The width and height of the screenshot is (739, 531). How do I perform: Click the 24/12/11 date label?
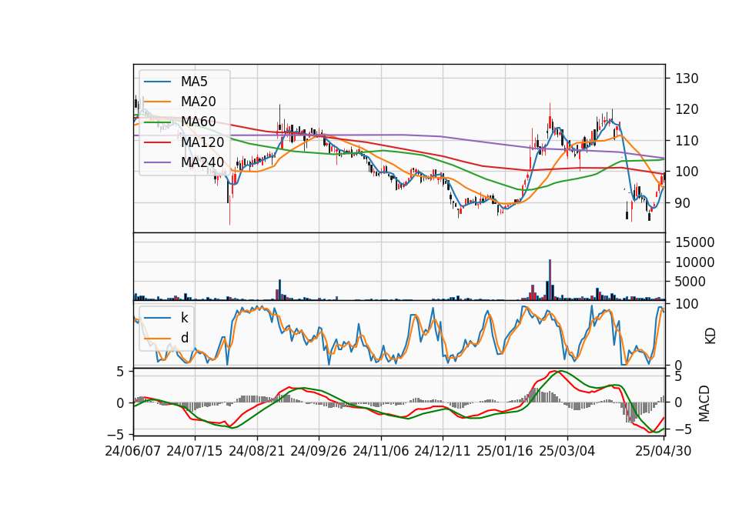tap(443, 451)
